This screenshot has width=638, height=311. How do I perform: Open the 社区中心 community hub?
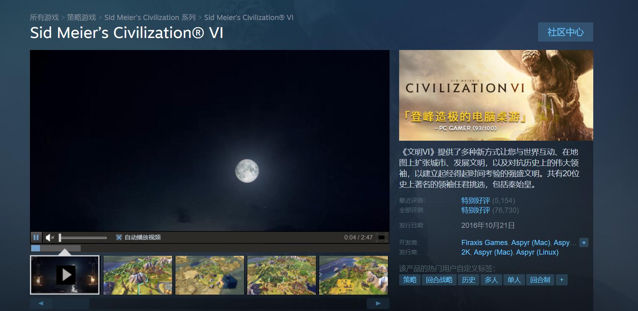[565, 32]
